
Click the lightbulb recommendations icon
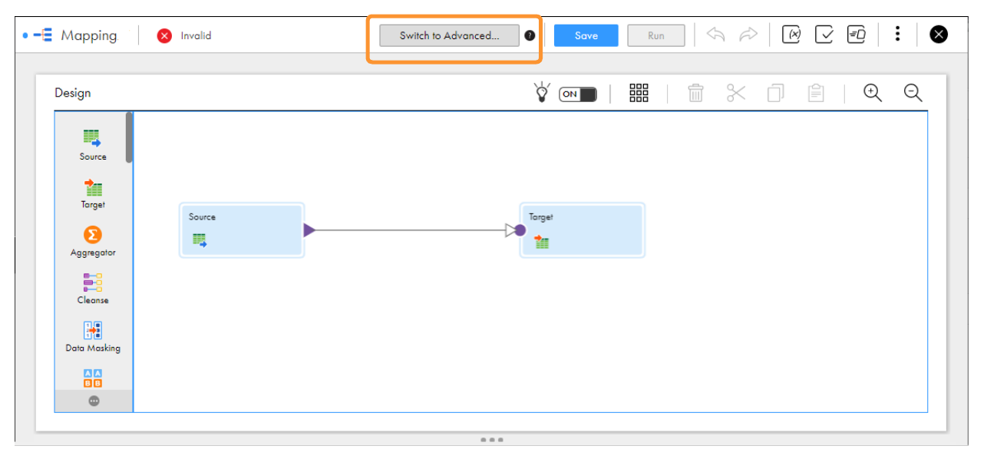[x=542, y=93]
